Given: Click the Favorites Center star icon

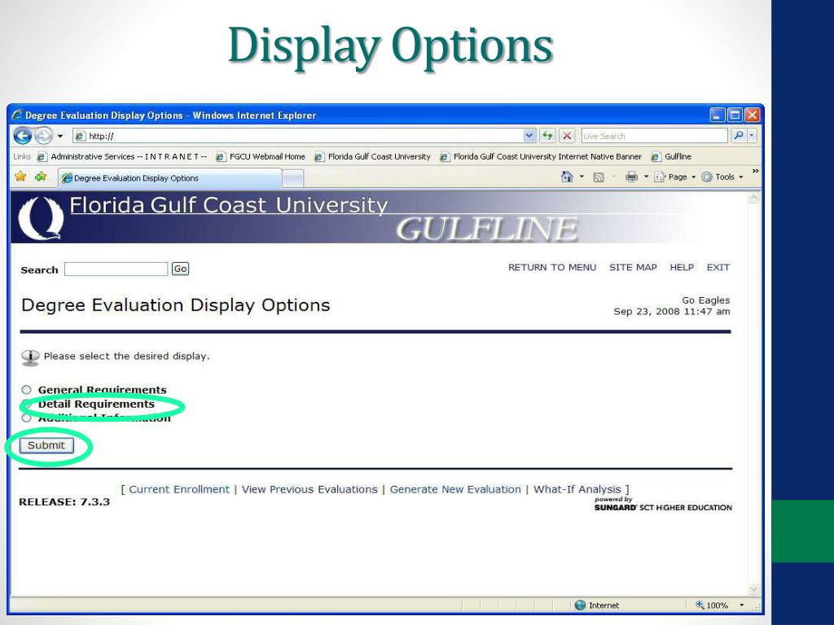Looking at the screenshot, I should tap(20, 177).
